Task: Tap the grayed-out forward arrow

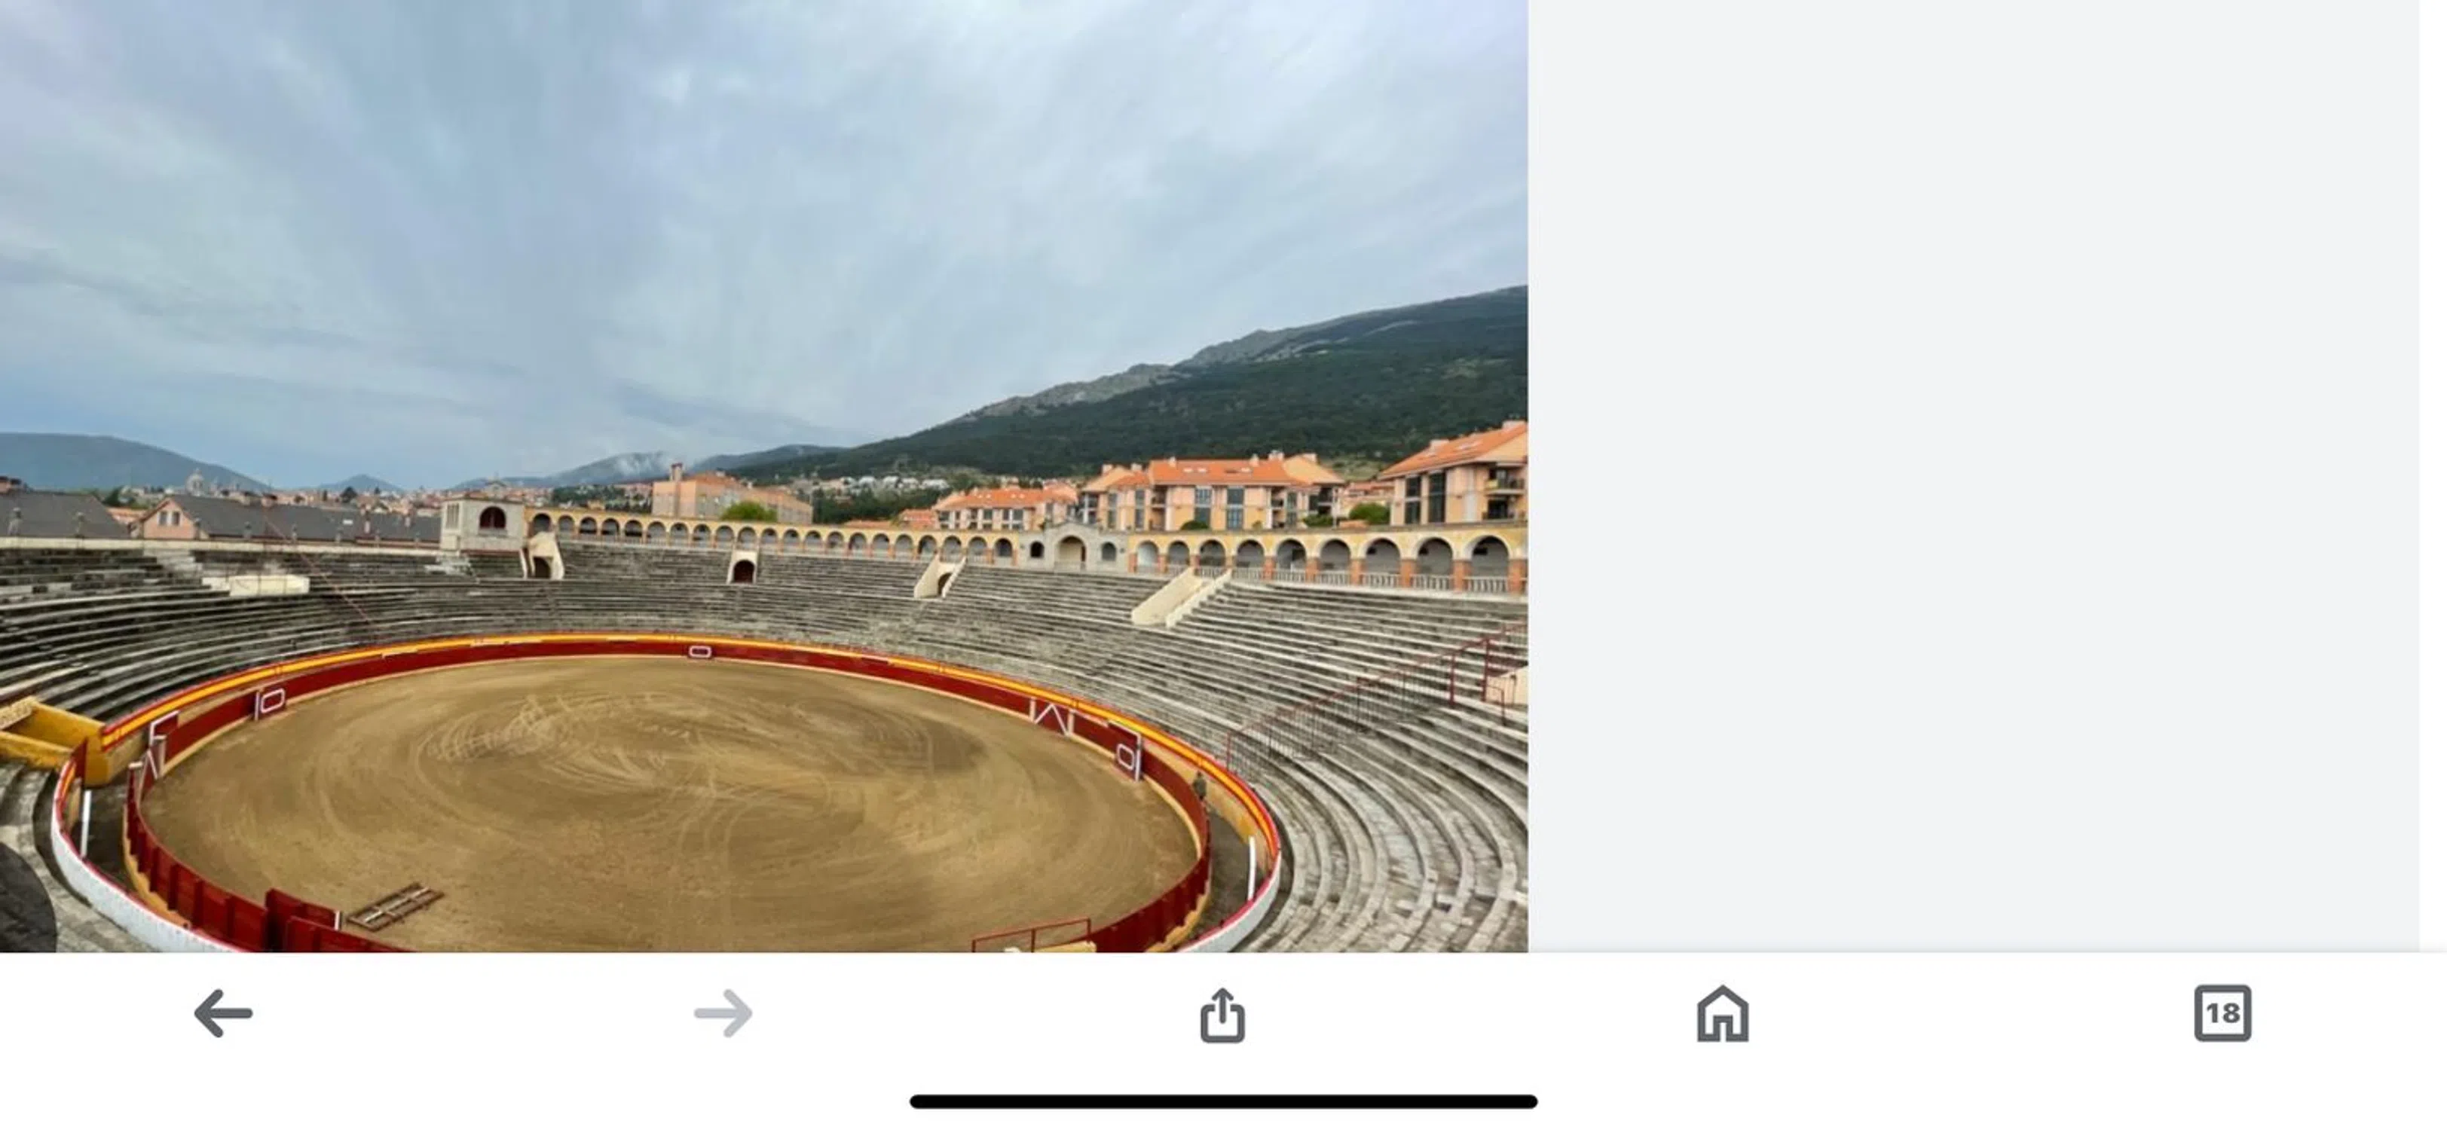Action: click(x=723, y=1013)
